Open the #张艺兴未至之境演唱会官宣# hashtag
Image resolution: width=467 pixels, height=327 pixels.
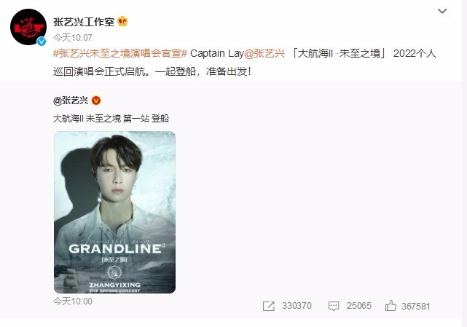pos(120,54)
